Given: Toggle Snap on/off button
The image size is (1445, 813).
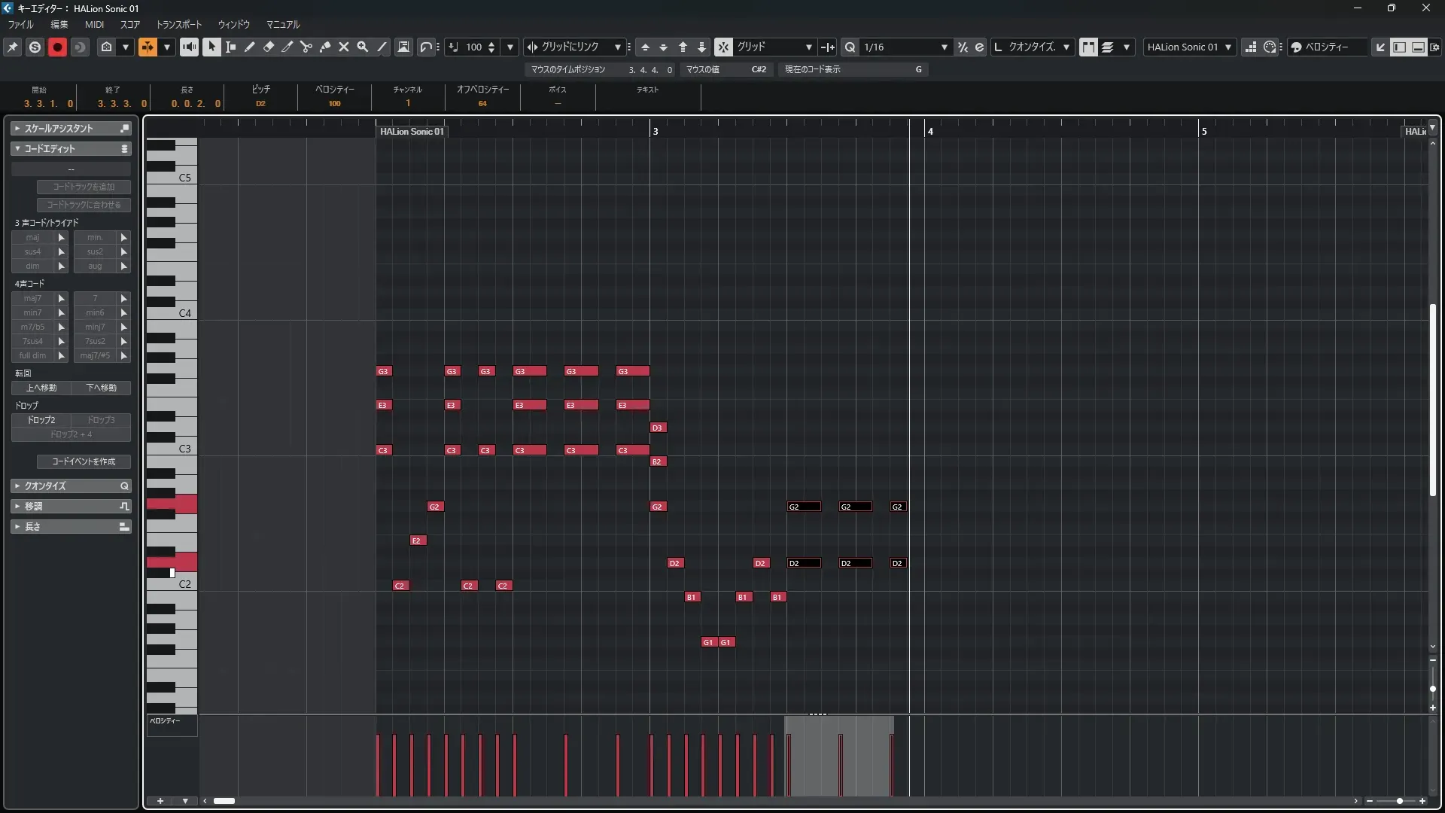Looking at the screenshot, I should coord(722,47).
